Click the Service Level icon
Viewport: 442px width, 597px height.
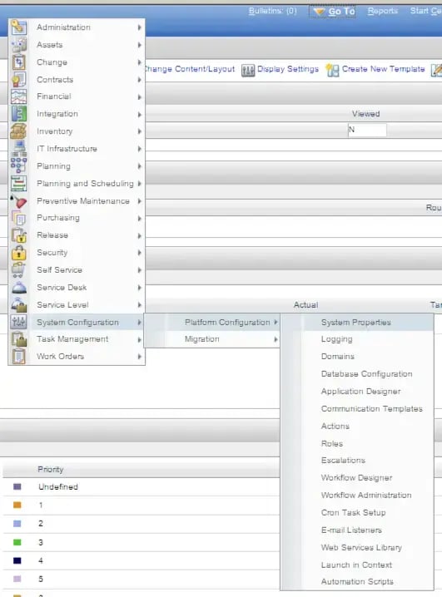[x=18, y=305]
